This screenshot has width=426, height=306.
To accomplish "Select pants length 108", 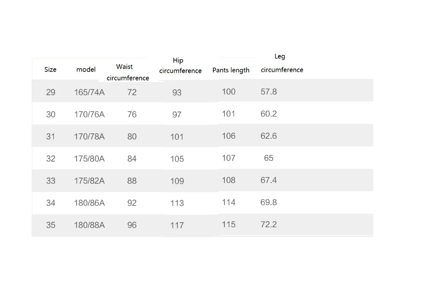I will pos(229,180).
